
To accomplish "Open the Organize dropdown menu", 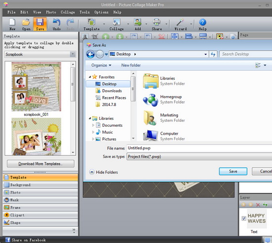I will click(101, 65).
